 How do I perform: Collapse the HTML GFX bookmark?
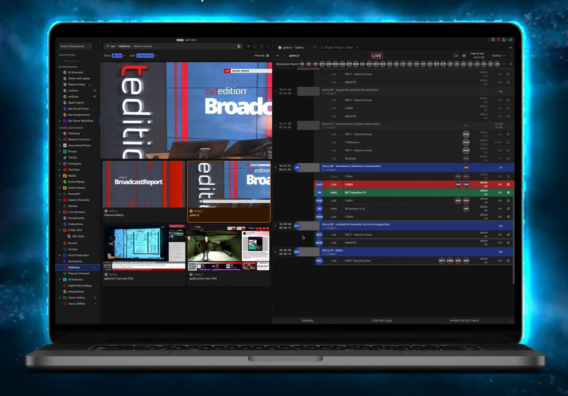click(60, 230)
